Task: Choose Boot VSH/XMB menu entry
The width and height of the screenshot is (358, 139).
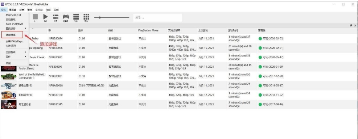Action: point(15,24)
